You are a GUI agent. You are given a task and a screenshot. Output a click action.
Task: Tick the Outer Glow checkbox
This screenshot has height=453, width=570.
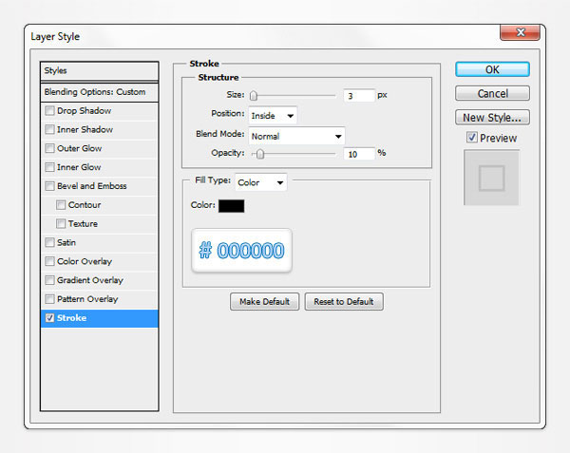point(49,148)
